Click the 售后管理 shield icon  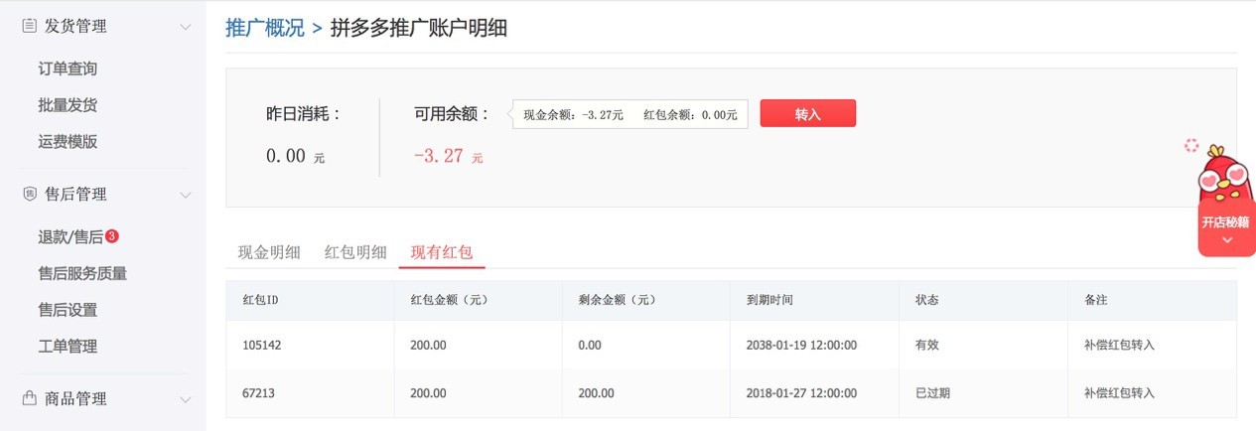30,194
